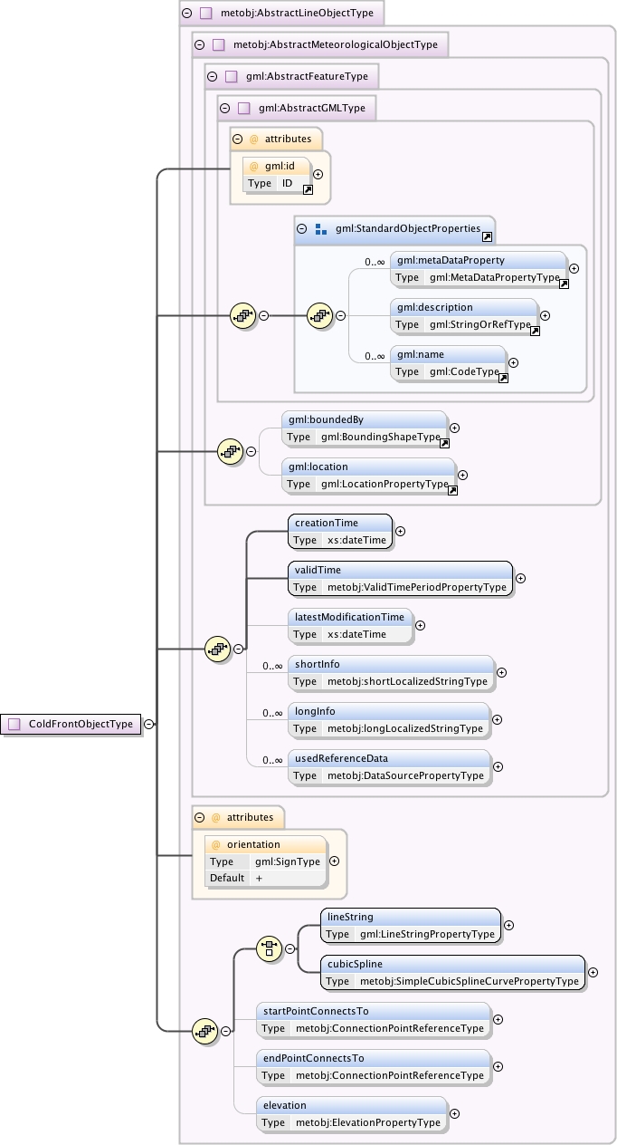The image size is (617, 1145).
Task: Expand the validTime element plus button
Action: [520, 578]
